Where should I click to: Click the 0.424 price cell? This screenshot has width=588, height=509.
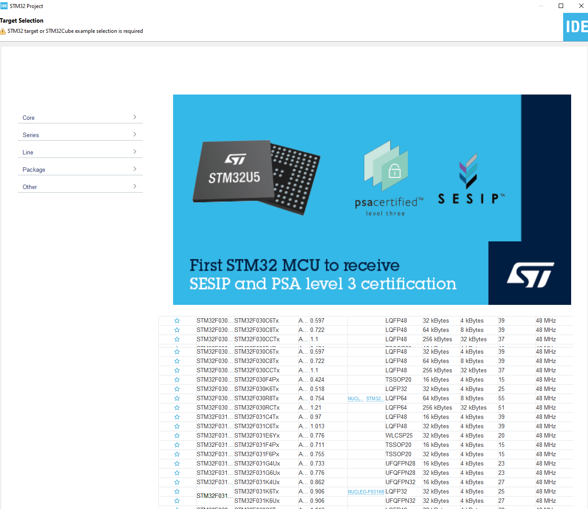pos(317,379)
